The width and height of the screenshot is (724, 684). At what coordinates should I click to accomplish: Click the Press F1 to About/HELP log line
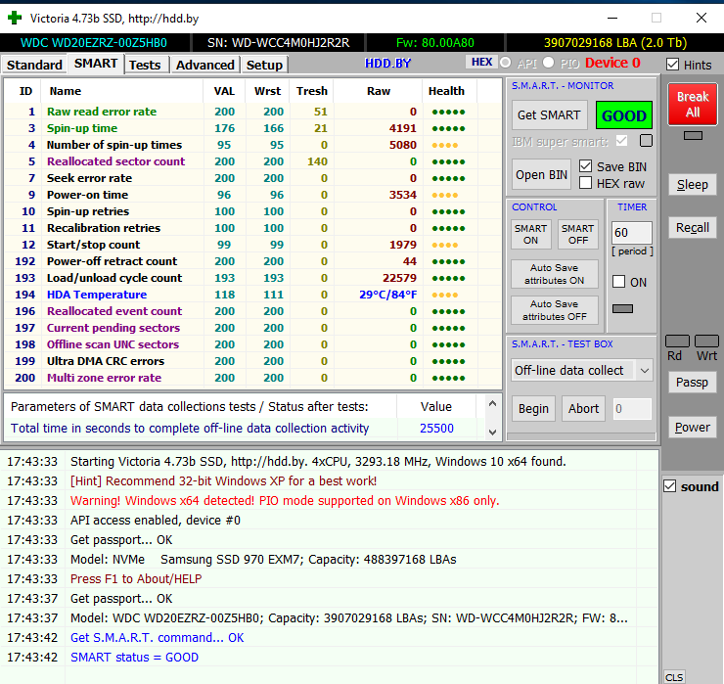136,578
